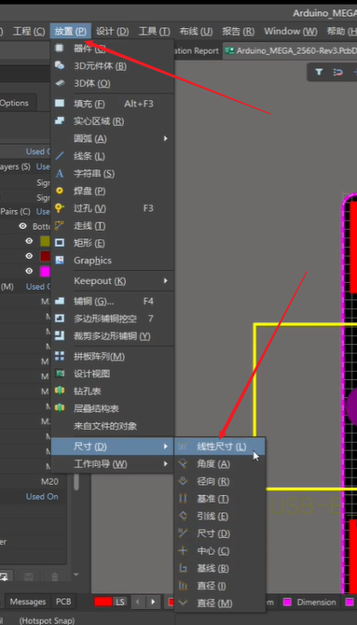The height and width of the screenshot is (625, 357).
Task: Select the 填充 (F) fill command
Action: [x=113, y=104]
